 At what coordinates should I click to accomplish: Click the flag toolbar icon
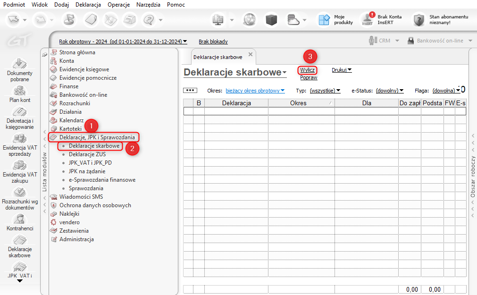click(x=69, y=20)
